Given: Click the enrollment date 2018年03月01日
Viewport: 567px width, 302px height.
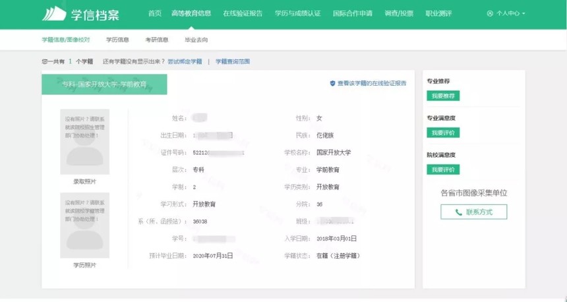Looking at the screenshot, I should click(337, 239).
